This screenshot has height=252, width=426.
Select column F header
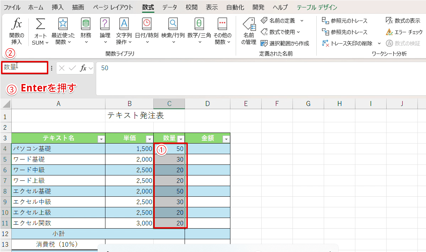tap(277, 103)
